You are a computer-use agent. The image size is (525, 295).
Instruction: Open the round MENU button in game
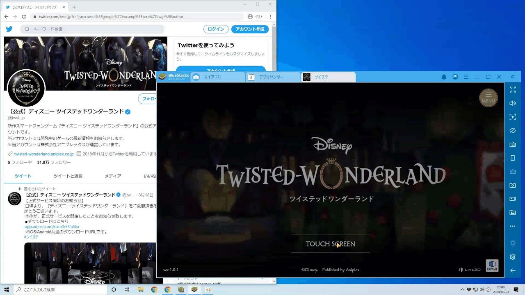(488, 98)
